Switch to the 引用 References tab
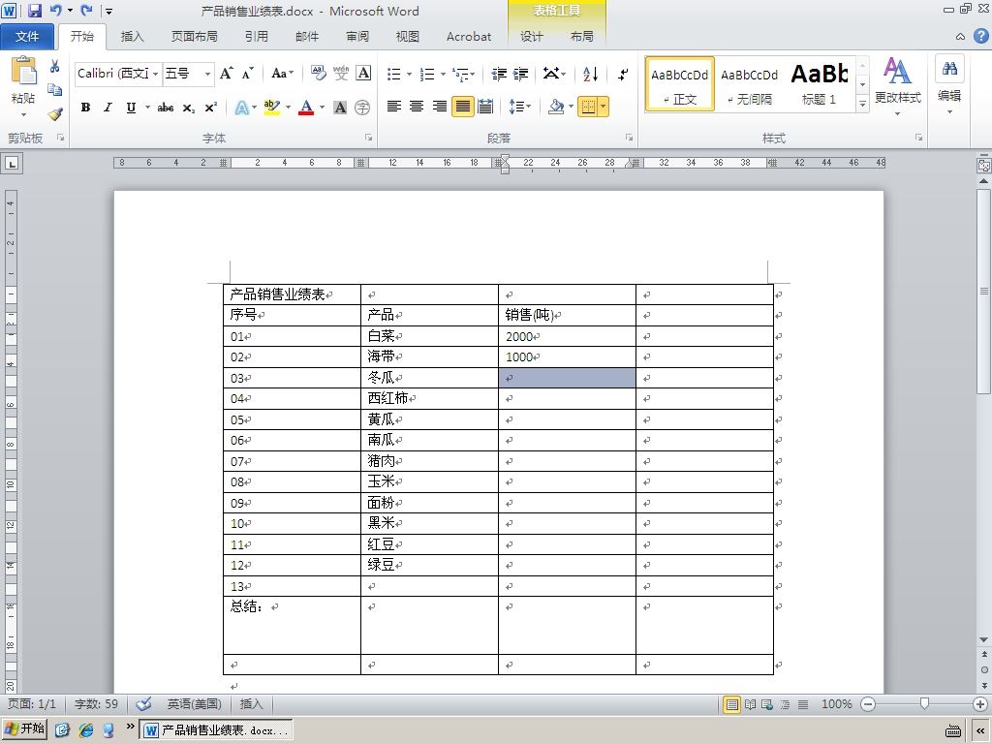The height and width of the screenshot is (744, 992). click(x=256, y=37)
